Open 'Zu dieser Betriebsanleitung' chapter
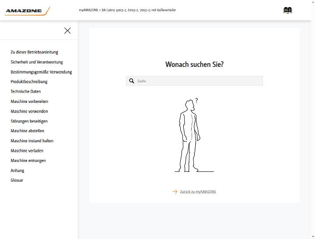Viewport: 315px width, 239px height. [35, 52]
